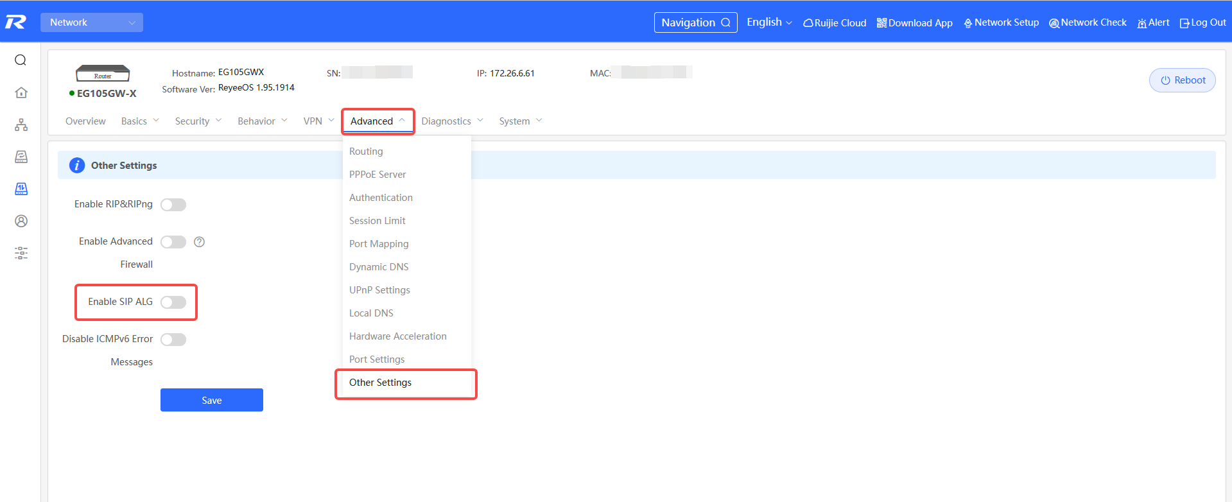Click the Reboot button

click(x=1182, y=80)
